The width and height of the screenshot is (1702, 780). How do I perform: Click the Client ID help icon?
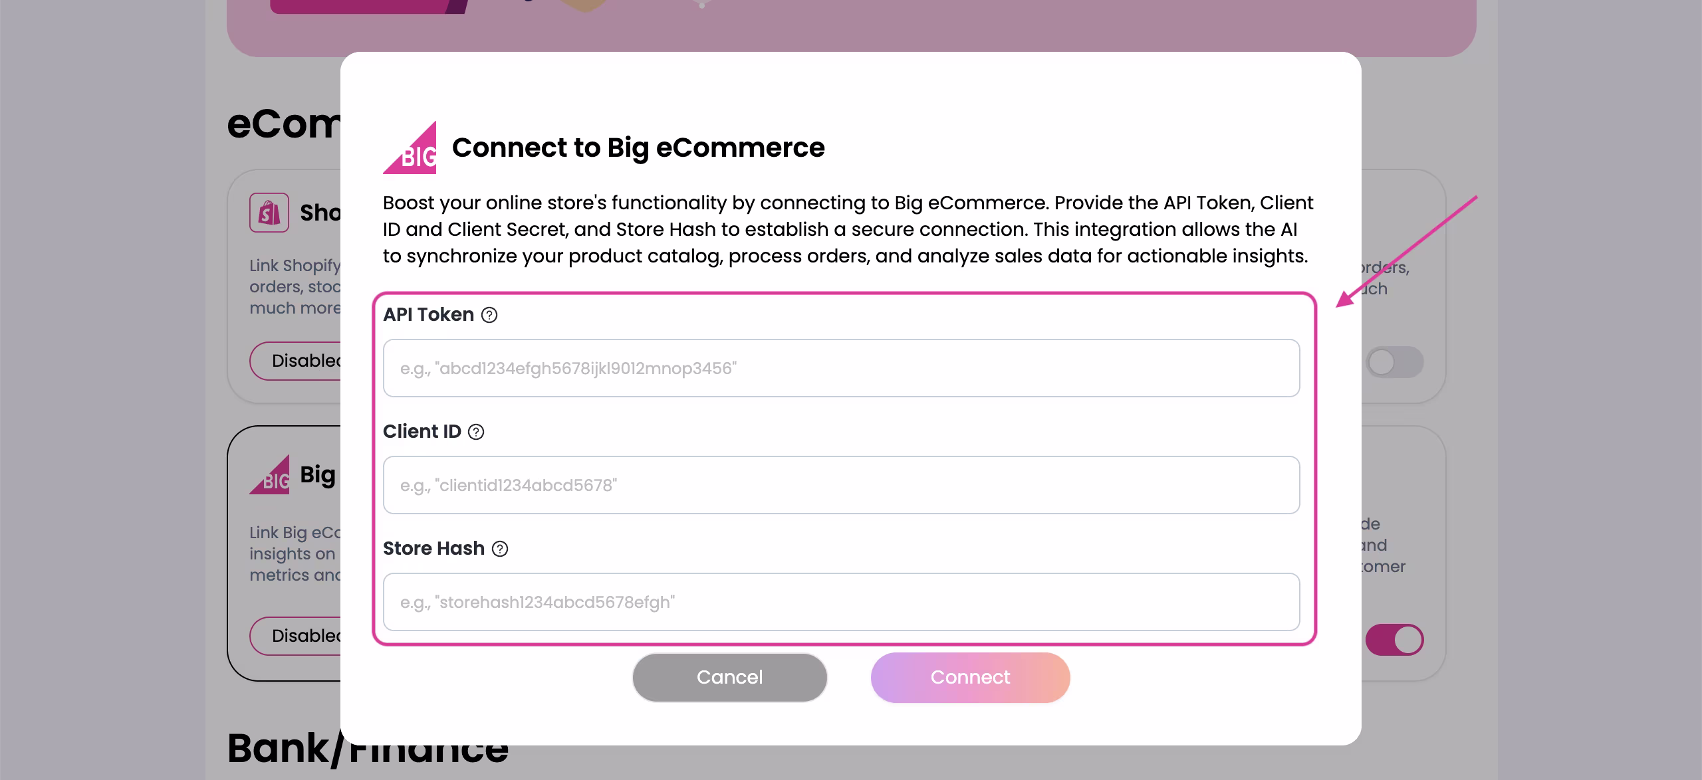tap(476, 432)
